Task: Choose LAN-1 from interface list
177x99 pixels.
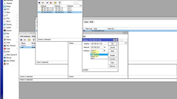Action: 99,53
